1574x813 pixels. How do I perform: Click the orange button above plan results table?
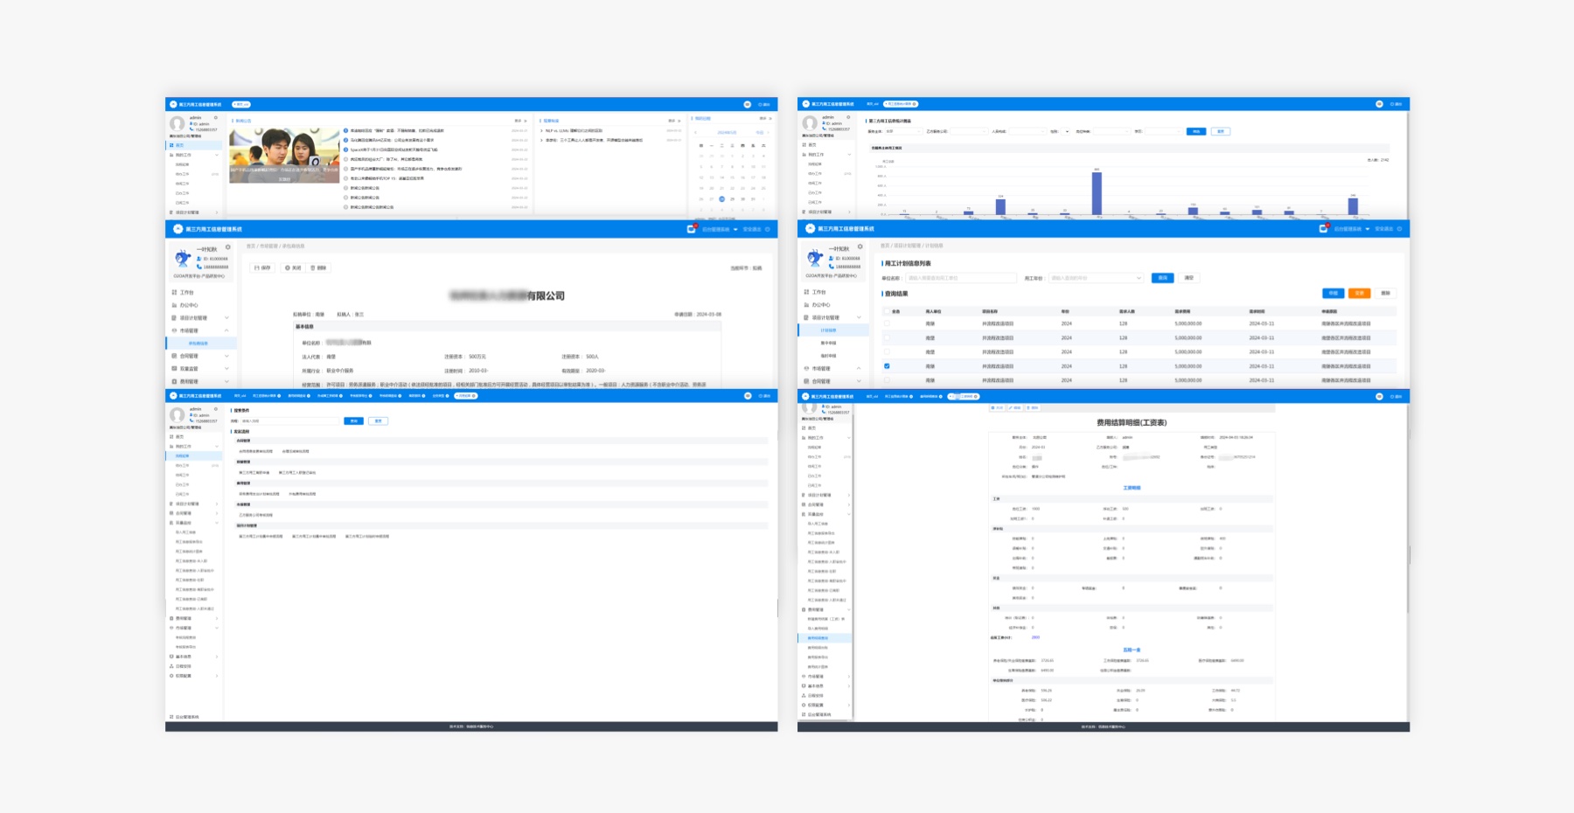click(1359, 293)
